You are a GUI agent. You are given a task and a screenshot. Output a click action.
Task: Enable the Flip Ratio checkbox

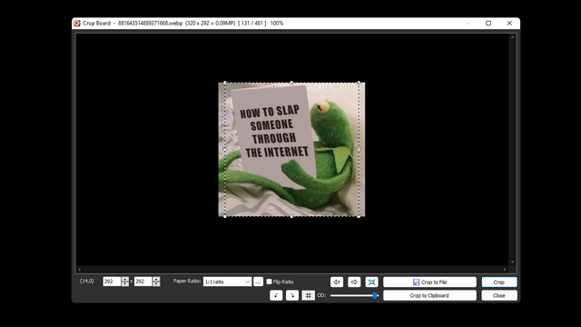[269, 282]
